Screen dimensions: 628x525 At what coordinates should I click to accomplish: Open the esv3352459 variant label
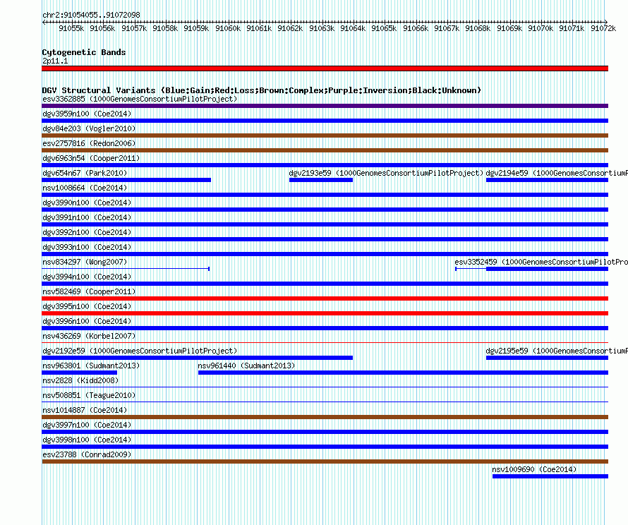pos(541,262)
